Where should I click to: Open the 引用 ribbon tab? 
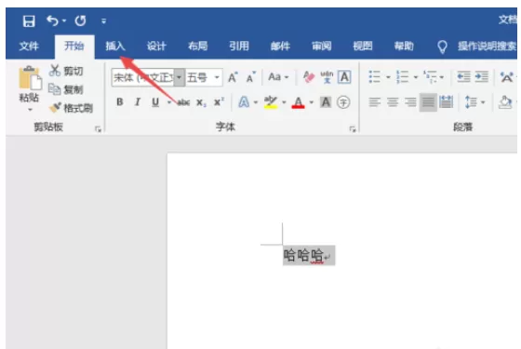pos(239,46)
